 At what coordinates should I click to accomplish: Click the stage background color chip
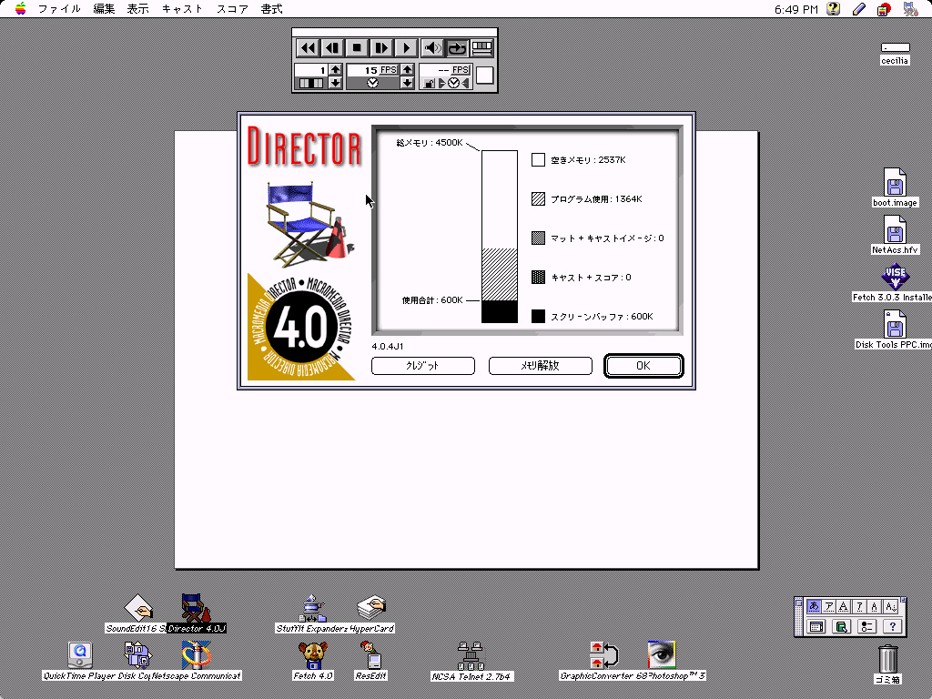(485, 76)
